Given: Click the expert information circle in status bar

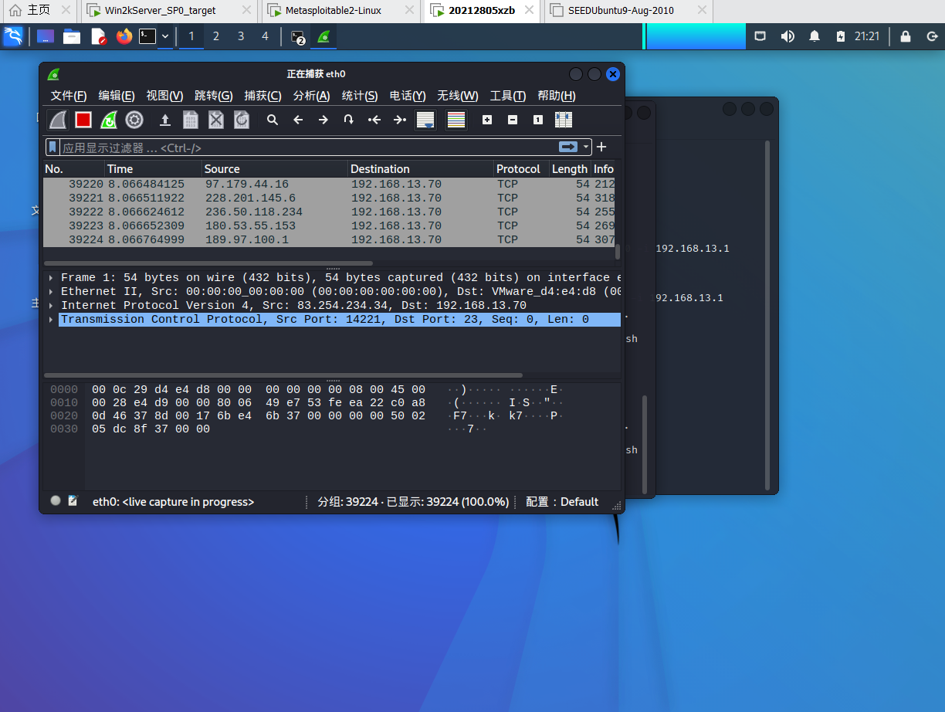Looking at the screenshot, I should (x=56, y=500).
